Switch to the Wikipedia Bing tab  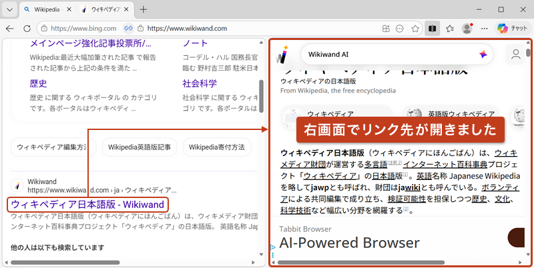tap(45, 9)
